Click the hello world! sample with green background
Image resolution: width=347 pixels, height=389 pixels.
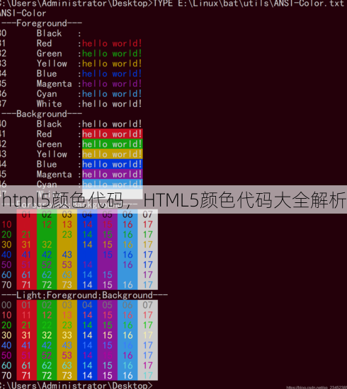pos(113,144)
